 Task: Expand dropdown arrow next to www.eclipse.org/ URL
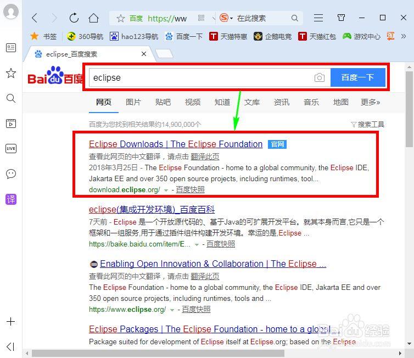click(172, 310)
